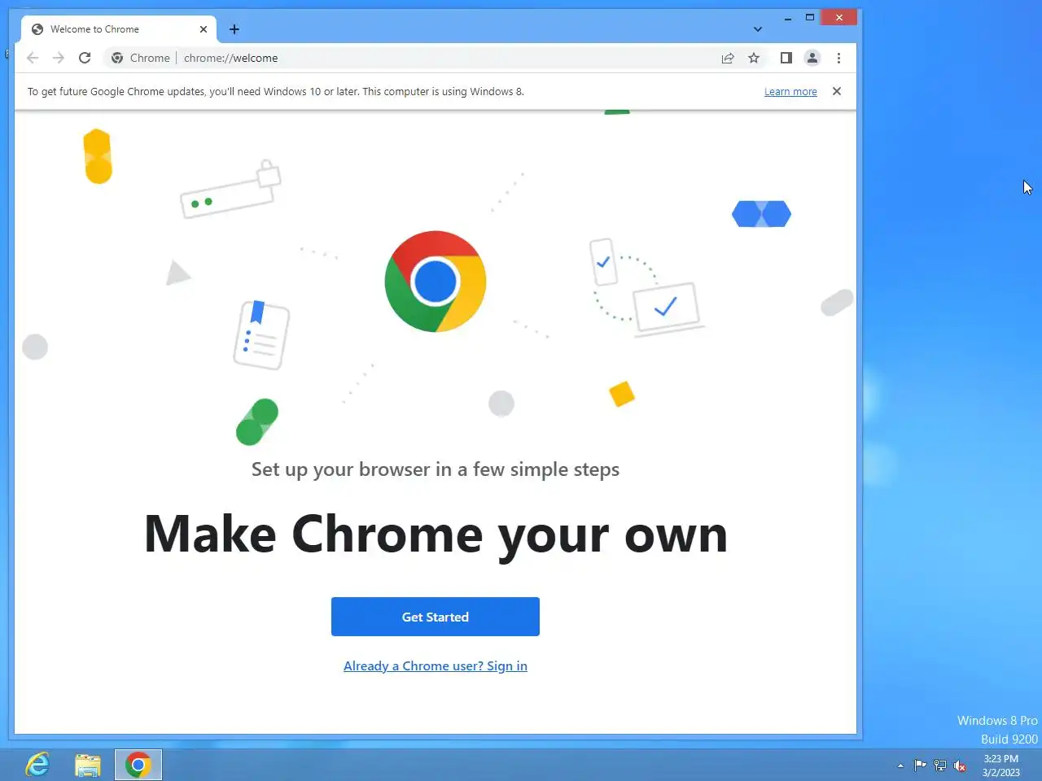The width and height of the screenshot is (1042, 781).
Task: Open File Explorer from taskbar
Action: point(88,765)
